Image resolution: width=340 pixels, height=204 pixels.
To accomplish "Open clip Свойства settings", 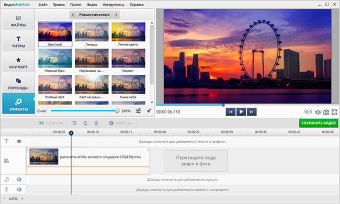I will (x=120, y=123).
